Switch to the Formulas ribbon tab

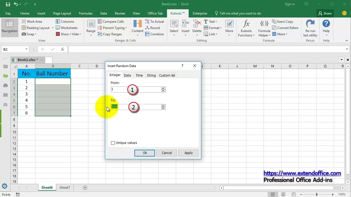(x=86, y=13)
